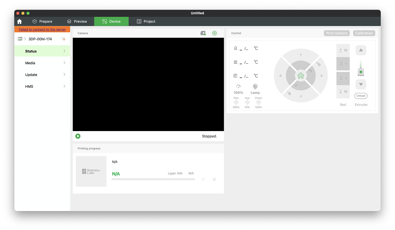395x230 pixels.
Task: Switch to the Preview tab
Action: (x=77, y=22)
